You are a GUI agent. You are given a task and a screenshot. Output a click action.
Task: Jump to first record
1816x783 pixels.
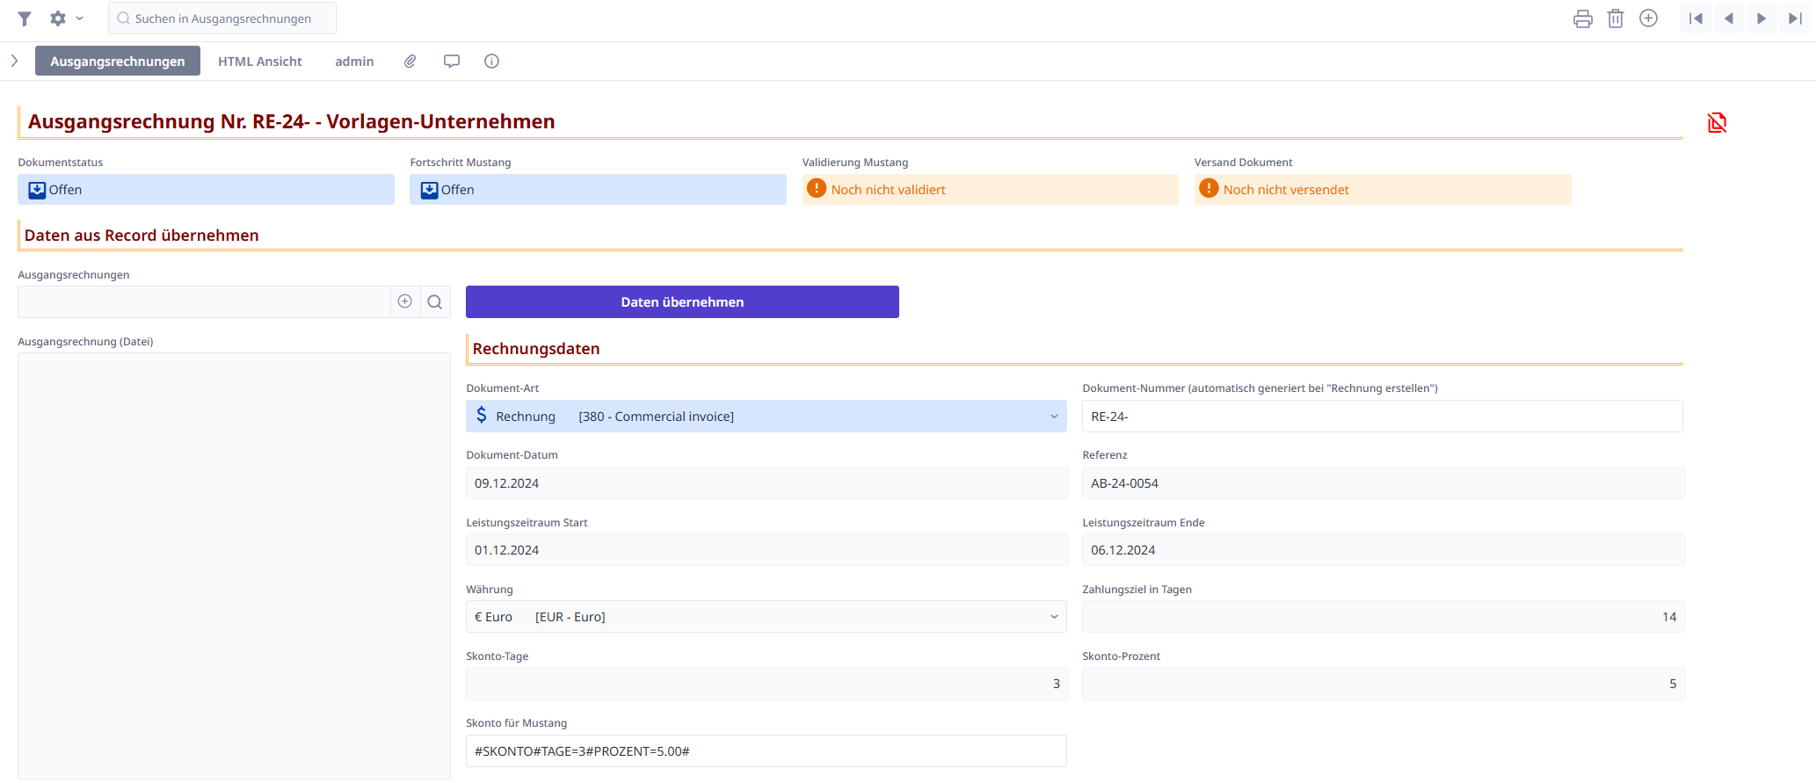click(x=1696, y=18)
